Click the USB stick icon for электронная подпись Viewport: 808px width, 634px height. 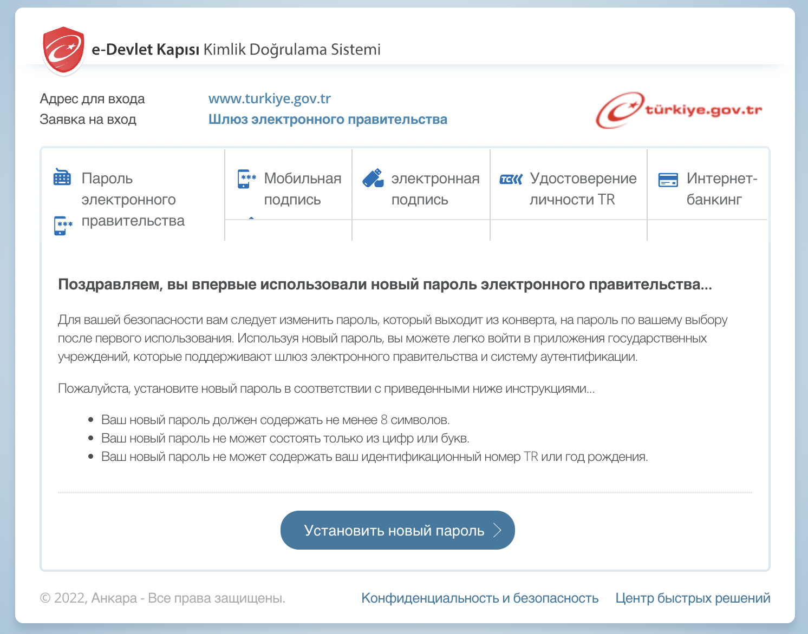pyautogui.click(x=373, y=178)
